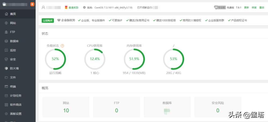Click the security shield check icon
Image resolution: width=268 pixels, height=122 pixels.
[x=6, y=59]
